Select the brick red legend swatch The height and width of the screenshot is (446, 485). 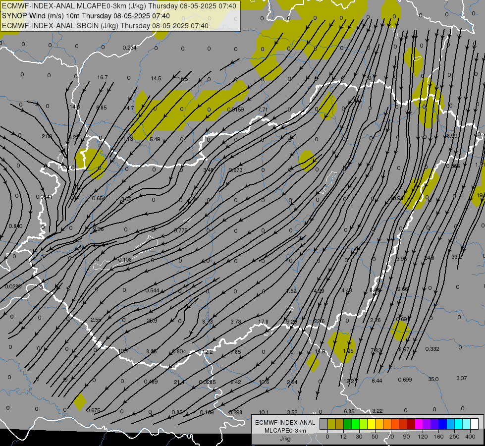click(403, 424)
